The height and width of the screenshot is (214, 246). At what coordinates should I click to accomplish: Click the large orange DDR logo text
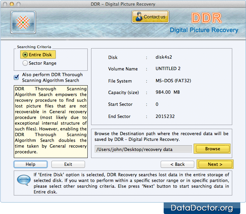pos(206,18)
